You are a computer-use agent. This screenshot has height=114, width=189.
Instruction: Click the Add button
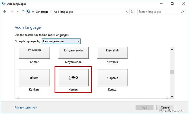(x=144, y=107)
